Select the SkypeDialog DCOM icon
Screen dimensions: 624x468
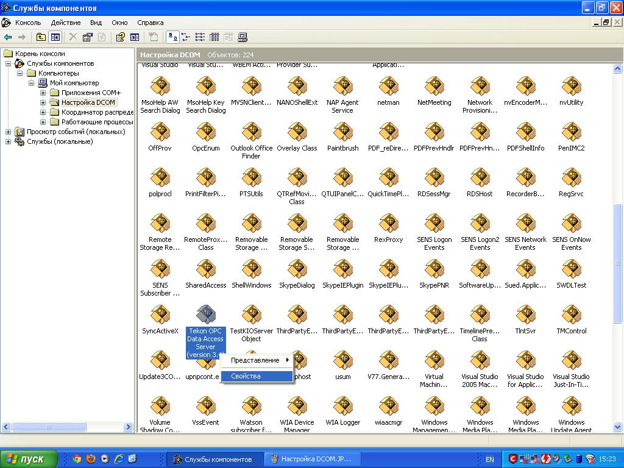297,269
